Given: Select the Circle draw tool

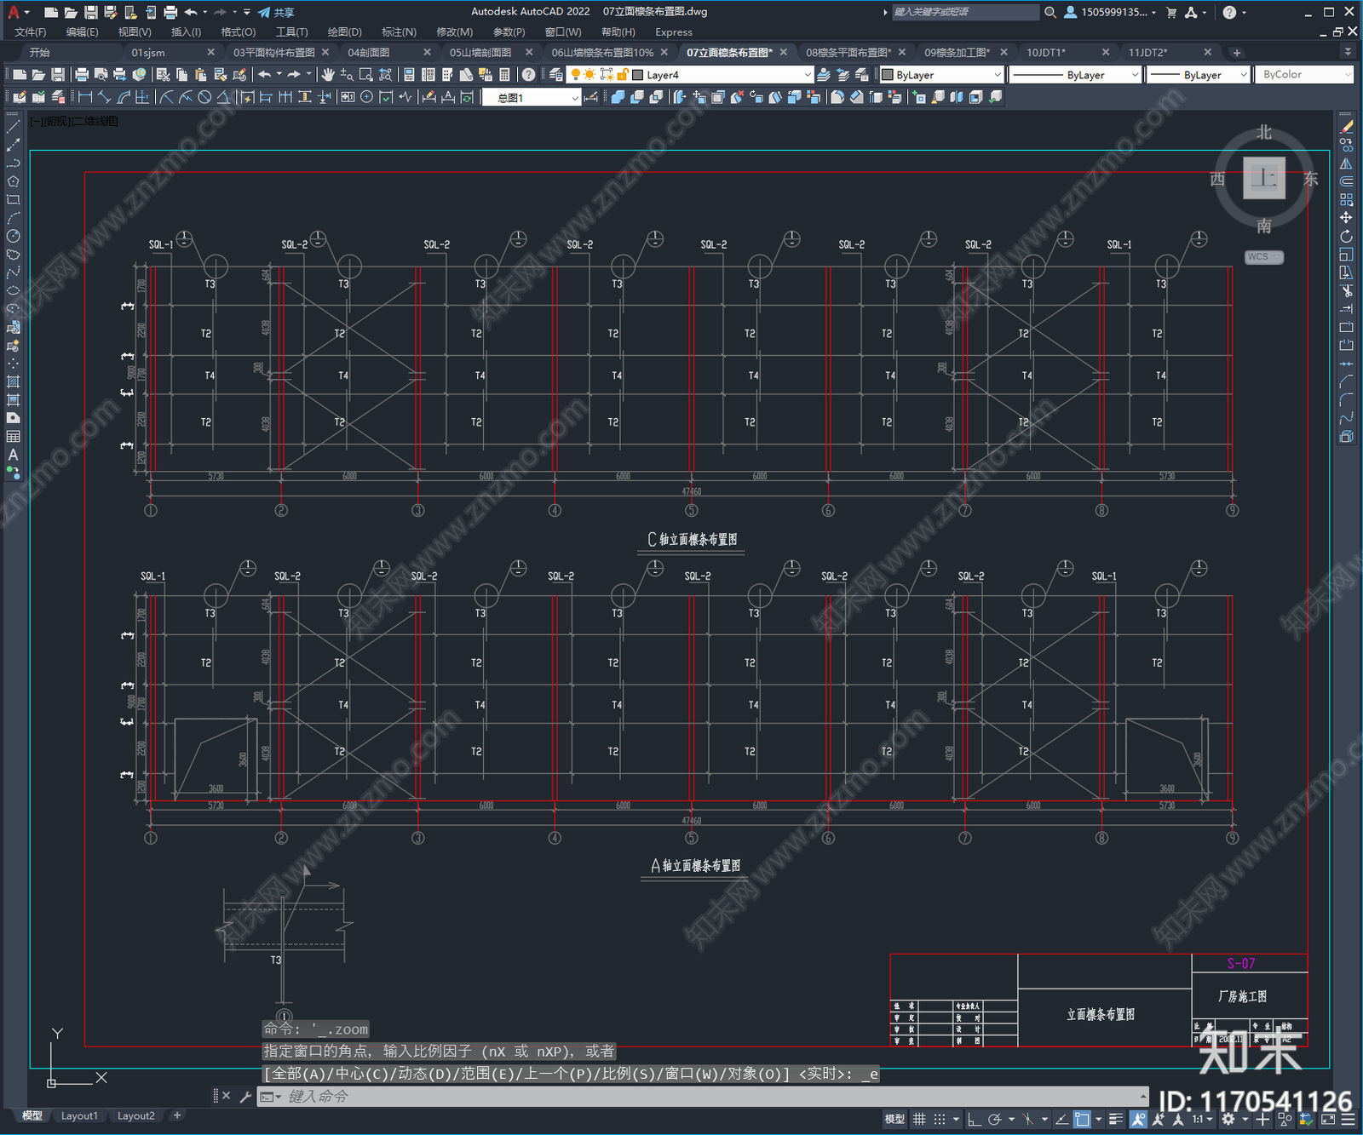Looking at the screenshot, I should pos(13,236).
